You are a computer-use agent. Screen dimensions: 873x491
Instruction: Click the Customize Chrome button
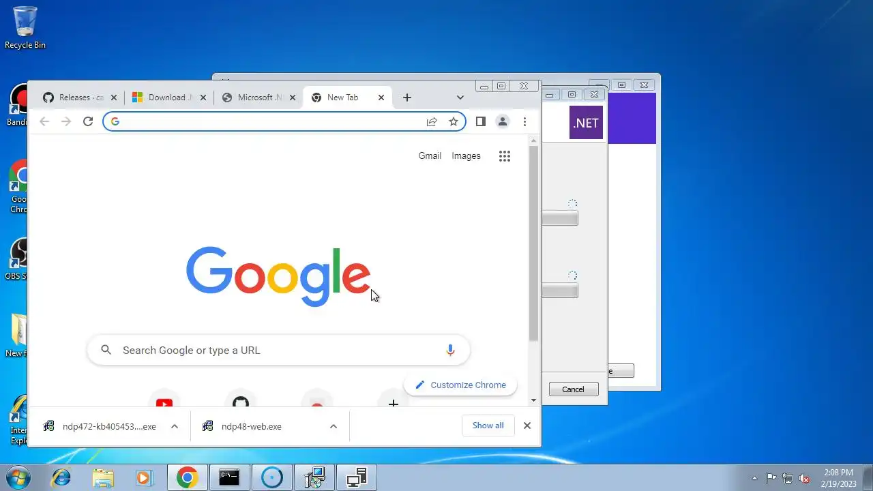pos(460,385)
